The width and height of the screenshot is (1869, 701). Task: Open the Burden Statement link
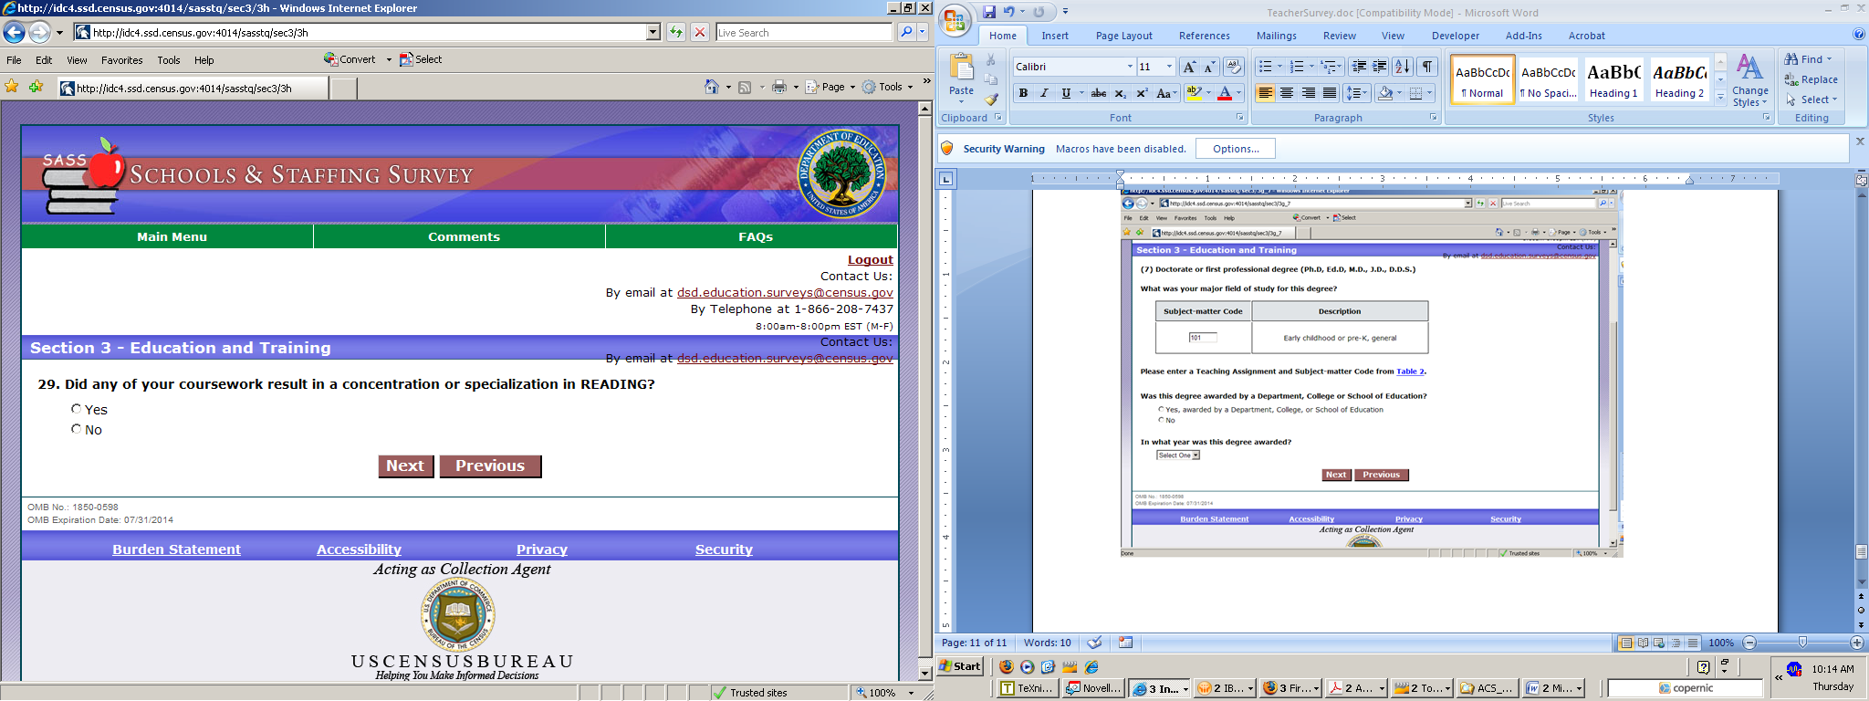tap(177, 549)
